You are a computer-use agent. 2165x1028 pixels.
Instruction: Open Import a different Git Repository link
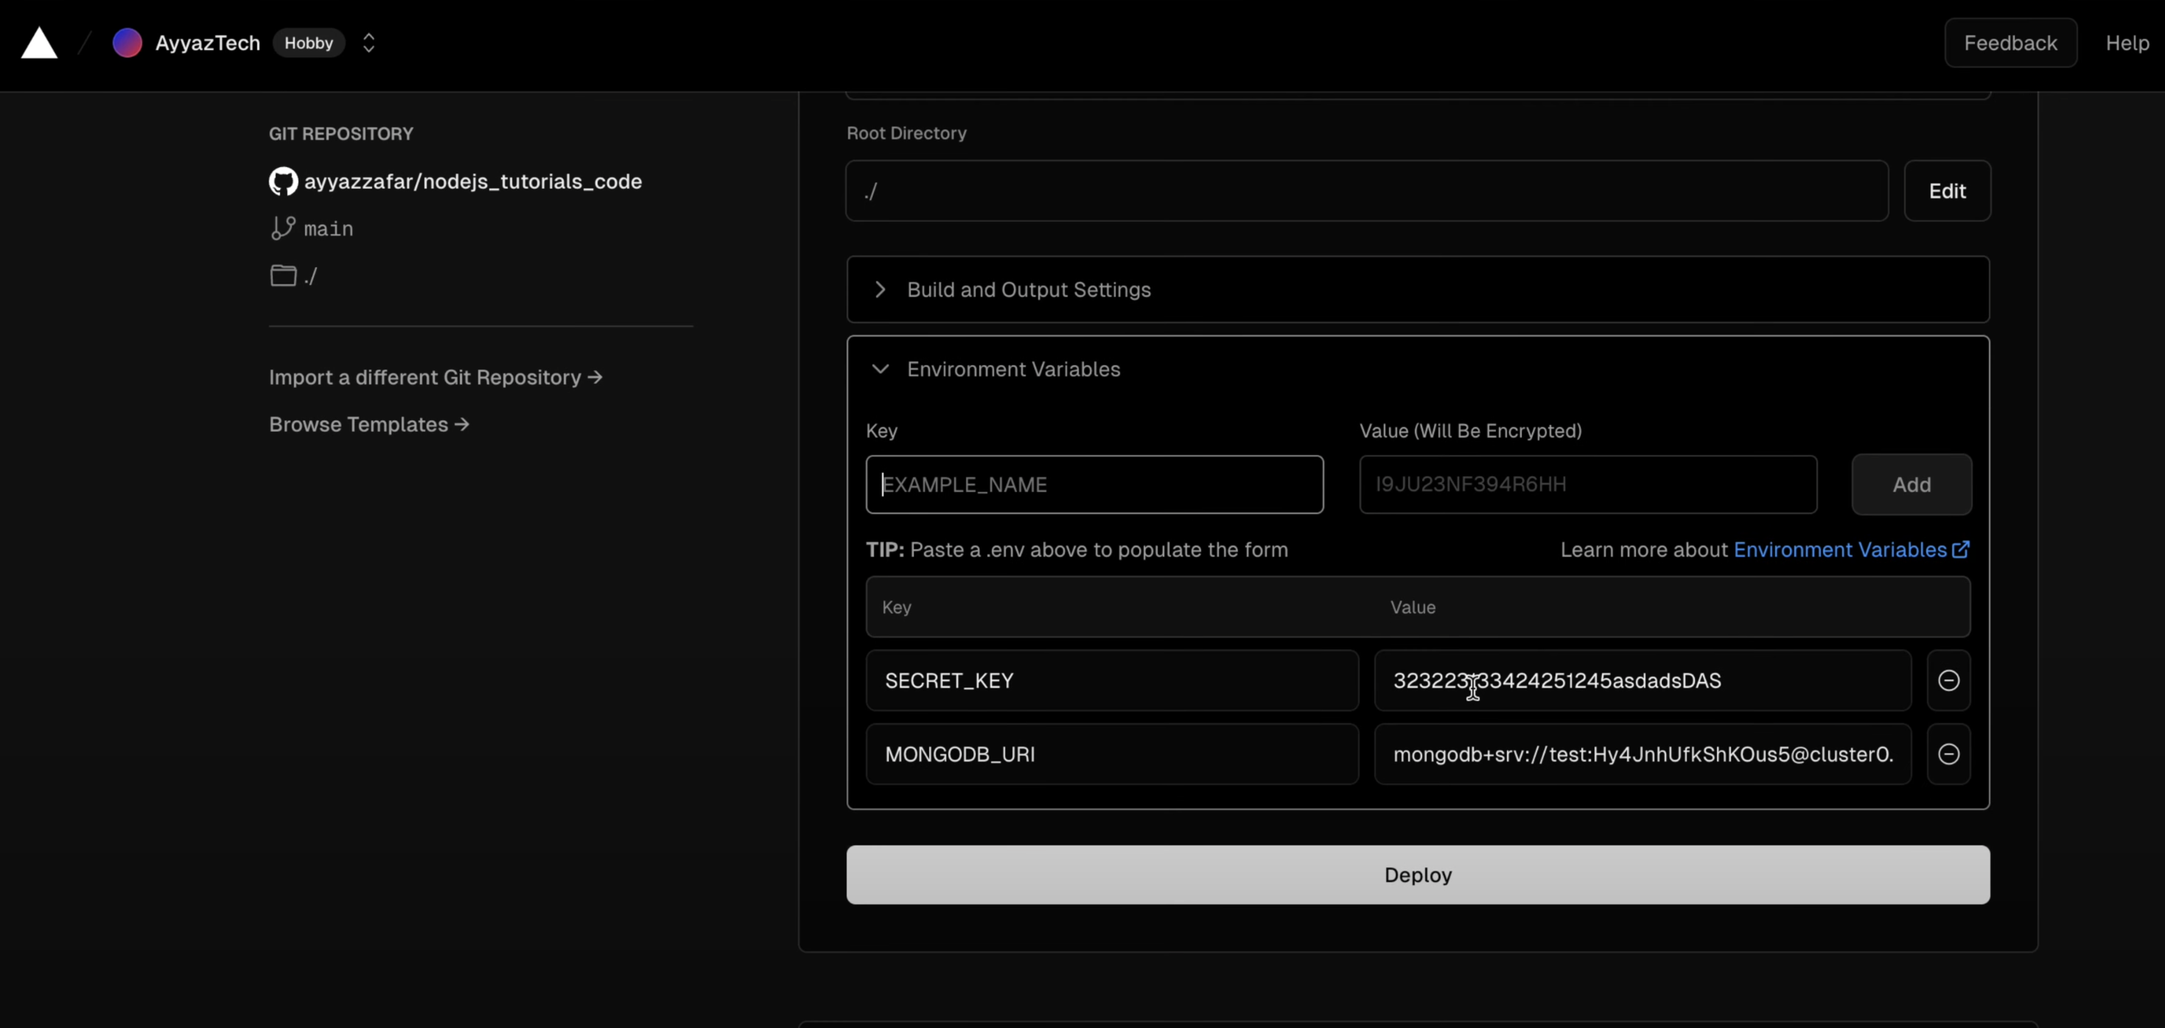tap(436, 377)
